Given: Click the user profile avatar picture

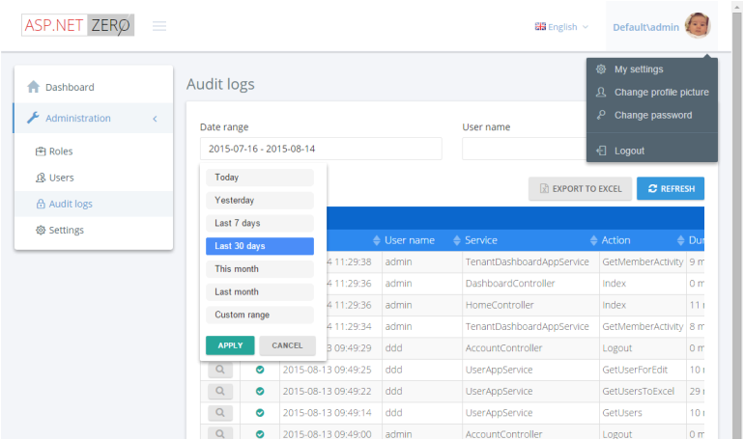Looking at the screenshot, I should pos(697,26).
